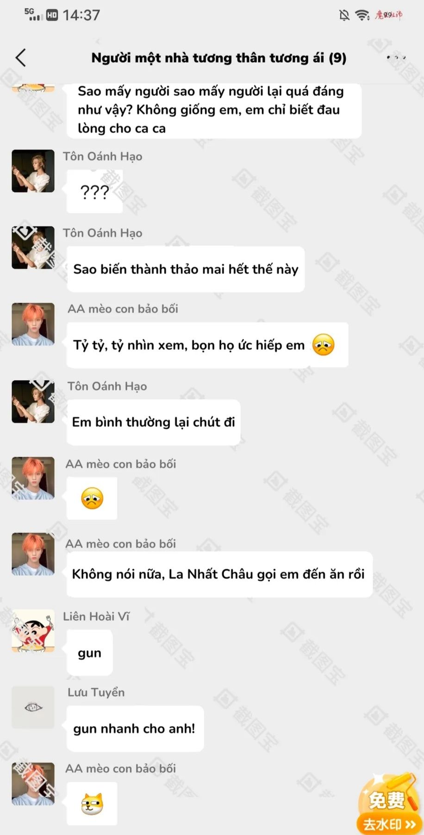Tap the '???' message bubble

click(x=94, y=192)
